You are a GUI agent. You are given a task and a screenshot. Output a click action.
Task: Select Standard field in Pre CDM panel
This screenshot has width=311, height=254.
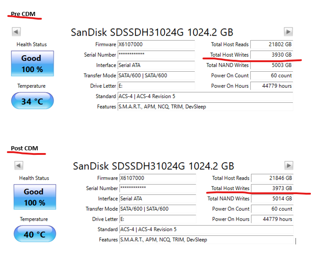click(x=205, y=96)
